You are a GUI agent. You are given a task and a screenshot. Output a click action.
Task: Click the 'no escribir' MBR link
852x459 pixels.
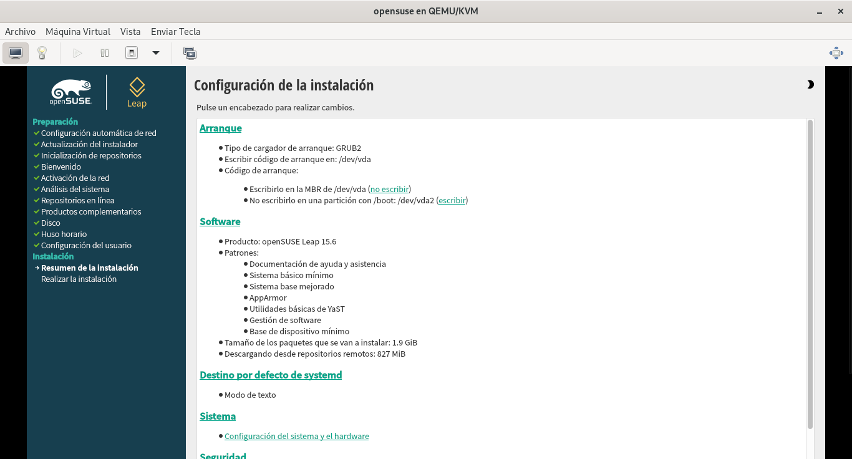pyautogui.click(x=389, y=189)
